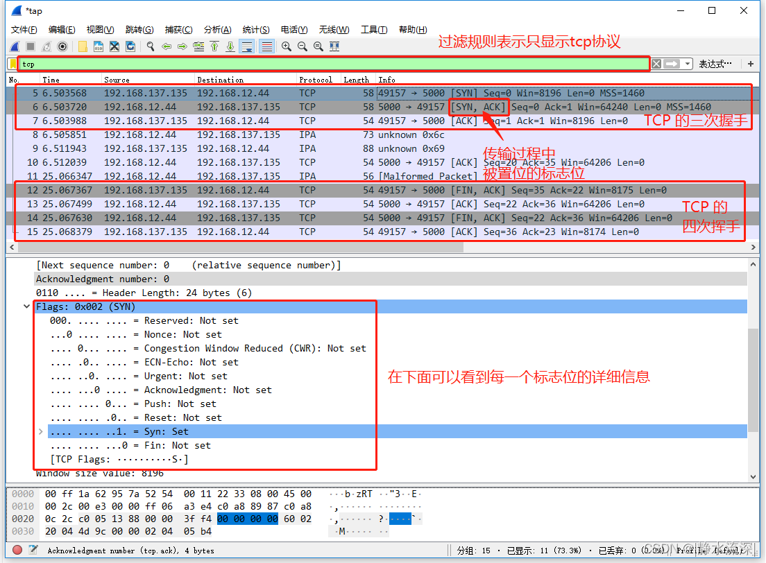The width and height of the screenshot is (766, 563).
Task: Open the display filter history dropdown
Action: tap(688, 64)
